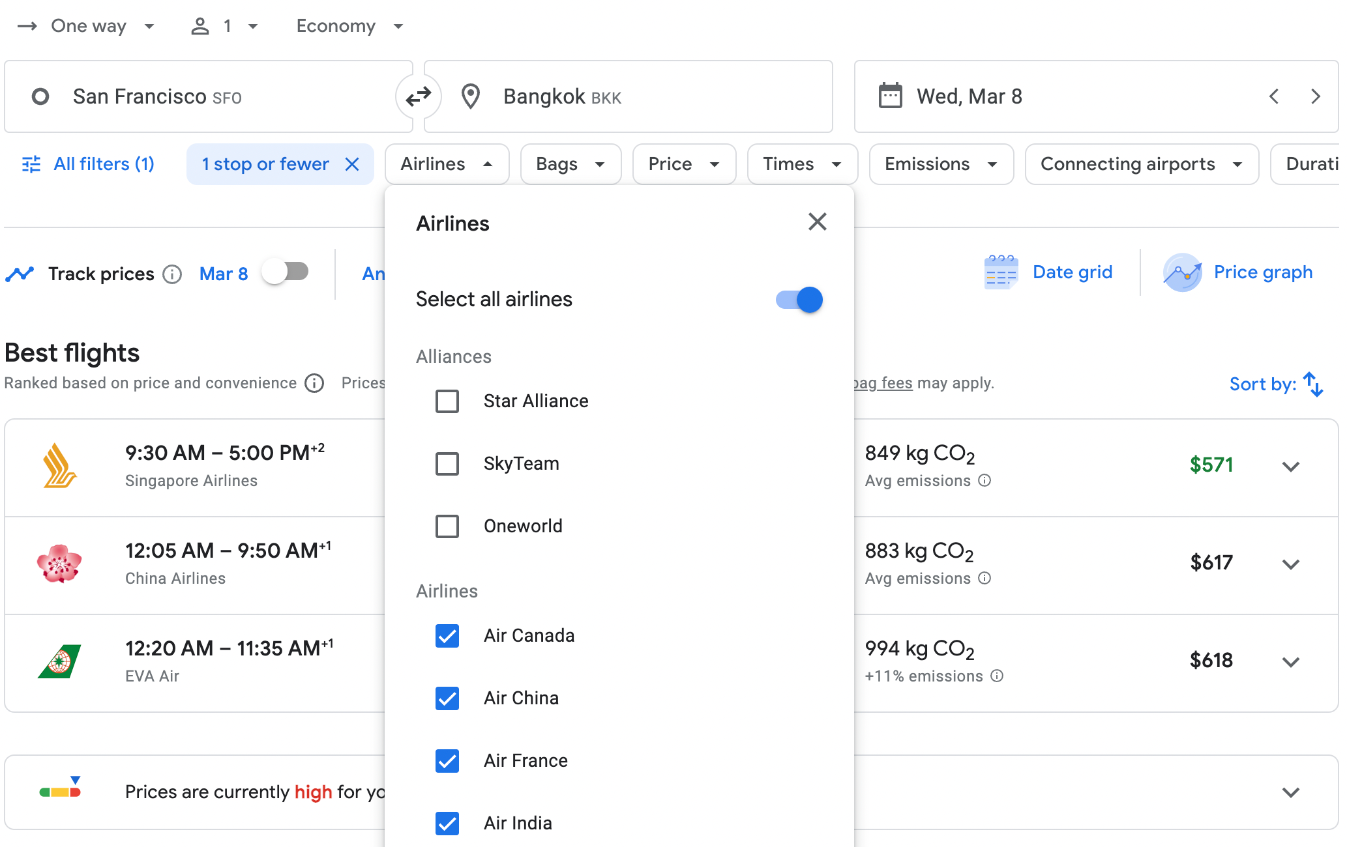This screenshot has height=847, width=1347.
Task: Click the swap origin and destination icon
Action: (x=418, y=96)
